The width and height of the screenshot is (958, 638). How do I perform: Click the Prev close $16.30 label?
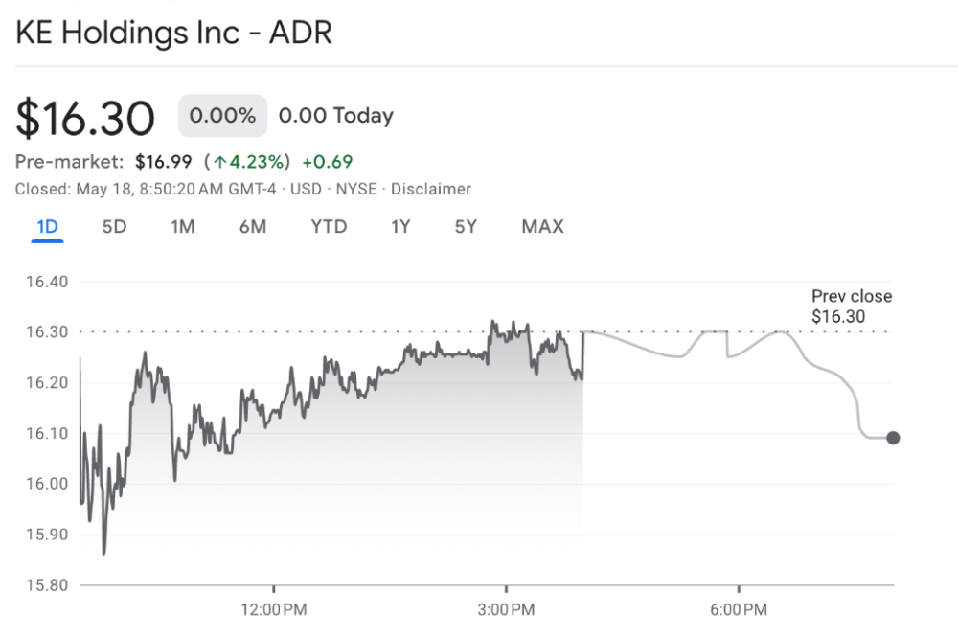coord(852,307)
